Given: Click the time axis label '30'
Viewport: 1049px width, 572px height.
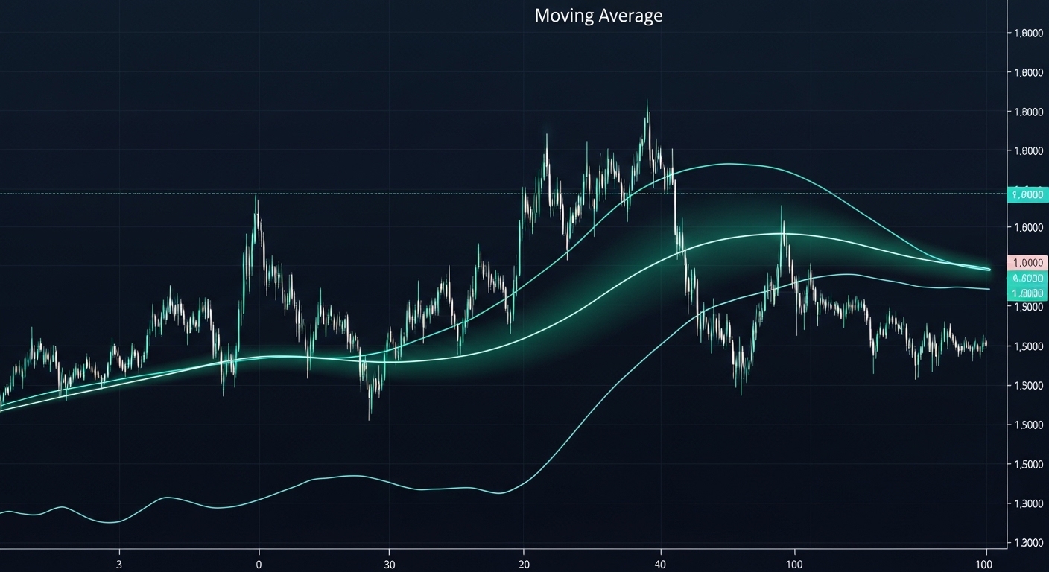Looking at the screenshot, I should tap(389, 562).
